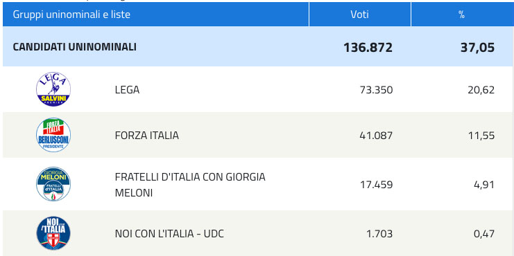514x256 pixels.
Task: Select the LEGA party name
Action: point(127,89)
